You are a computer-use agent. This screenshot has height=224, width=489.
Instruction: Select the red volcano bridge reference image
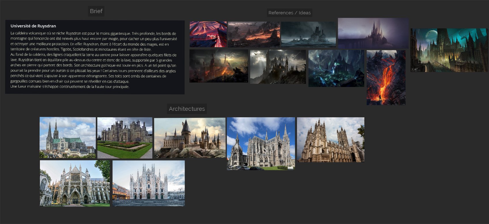coord(208,34)
